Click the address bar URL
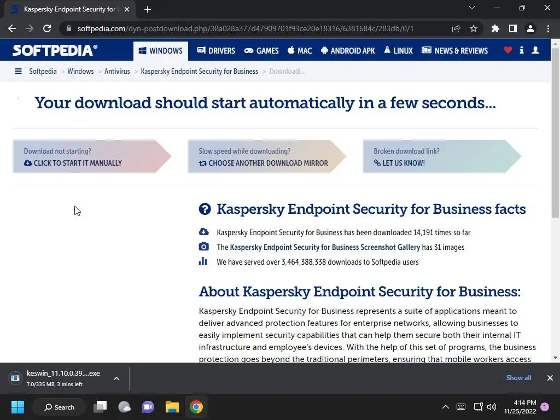Viewport: 560px width, 420px height. (246, 28)
